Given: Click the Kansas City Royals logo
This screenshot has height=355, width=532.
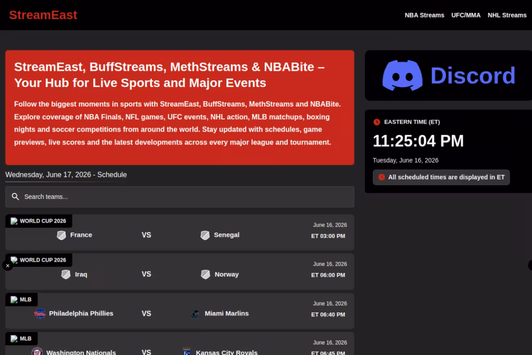Looking at the screenshot, I should [187, 352].
